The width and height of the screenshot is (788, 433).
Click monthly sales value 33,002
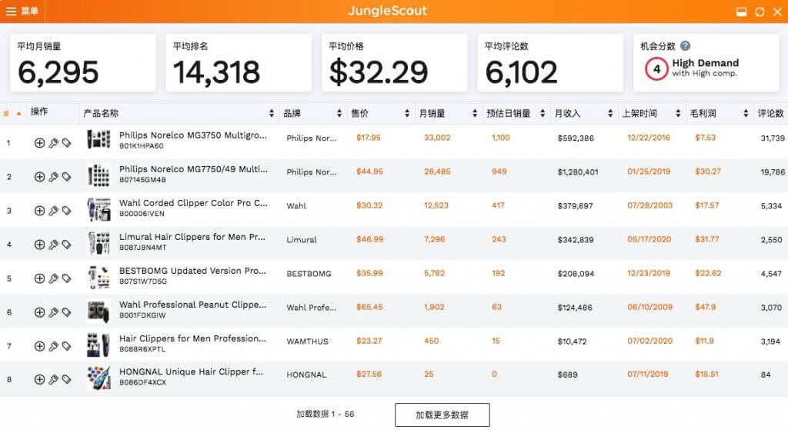coord(437,138)
